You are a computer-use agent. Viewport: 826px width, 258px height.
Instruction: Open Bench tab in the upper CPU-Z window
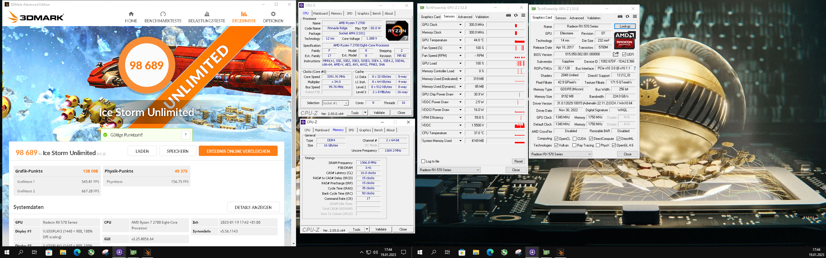tap(377, 13)
